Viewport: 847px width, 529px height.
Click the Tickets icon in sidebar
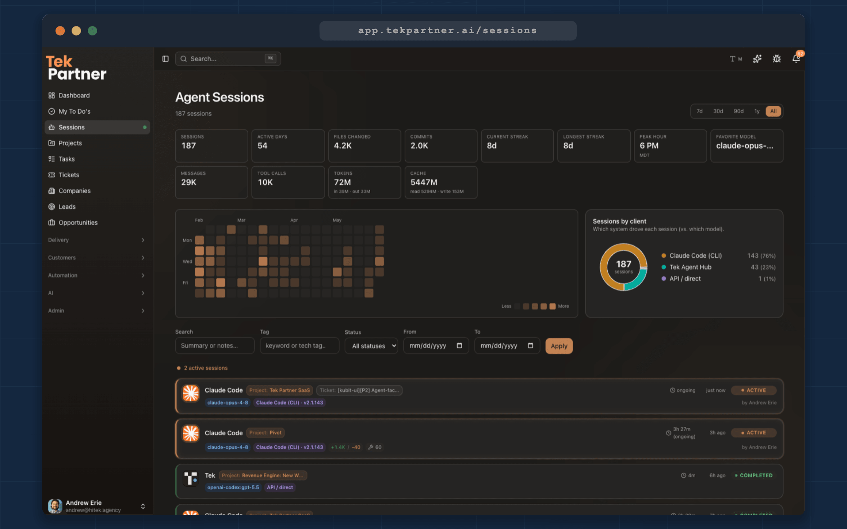tap(51, 175)
